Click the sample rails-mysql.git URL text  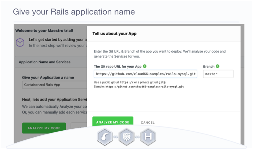point(145,87)
